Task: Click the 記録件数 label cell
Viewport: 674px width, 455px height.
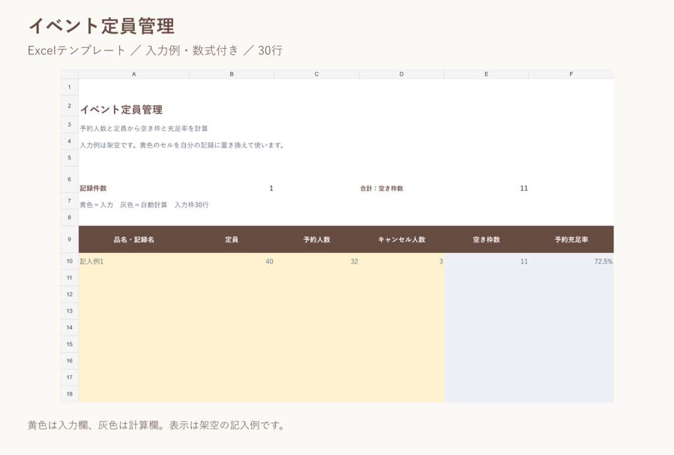Action: pos(93,188)
